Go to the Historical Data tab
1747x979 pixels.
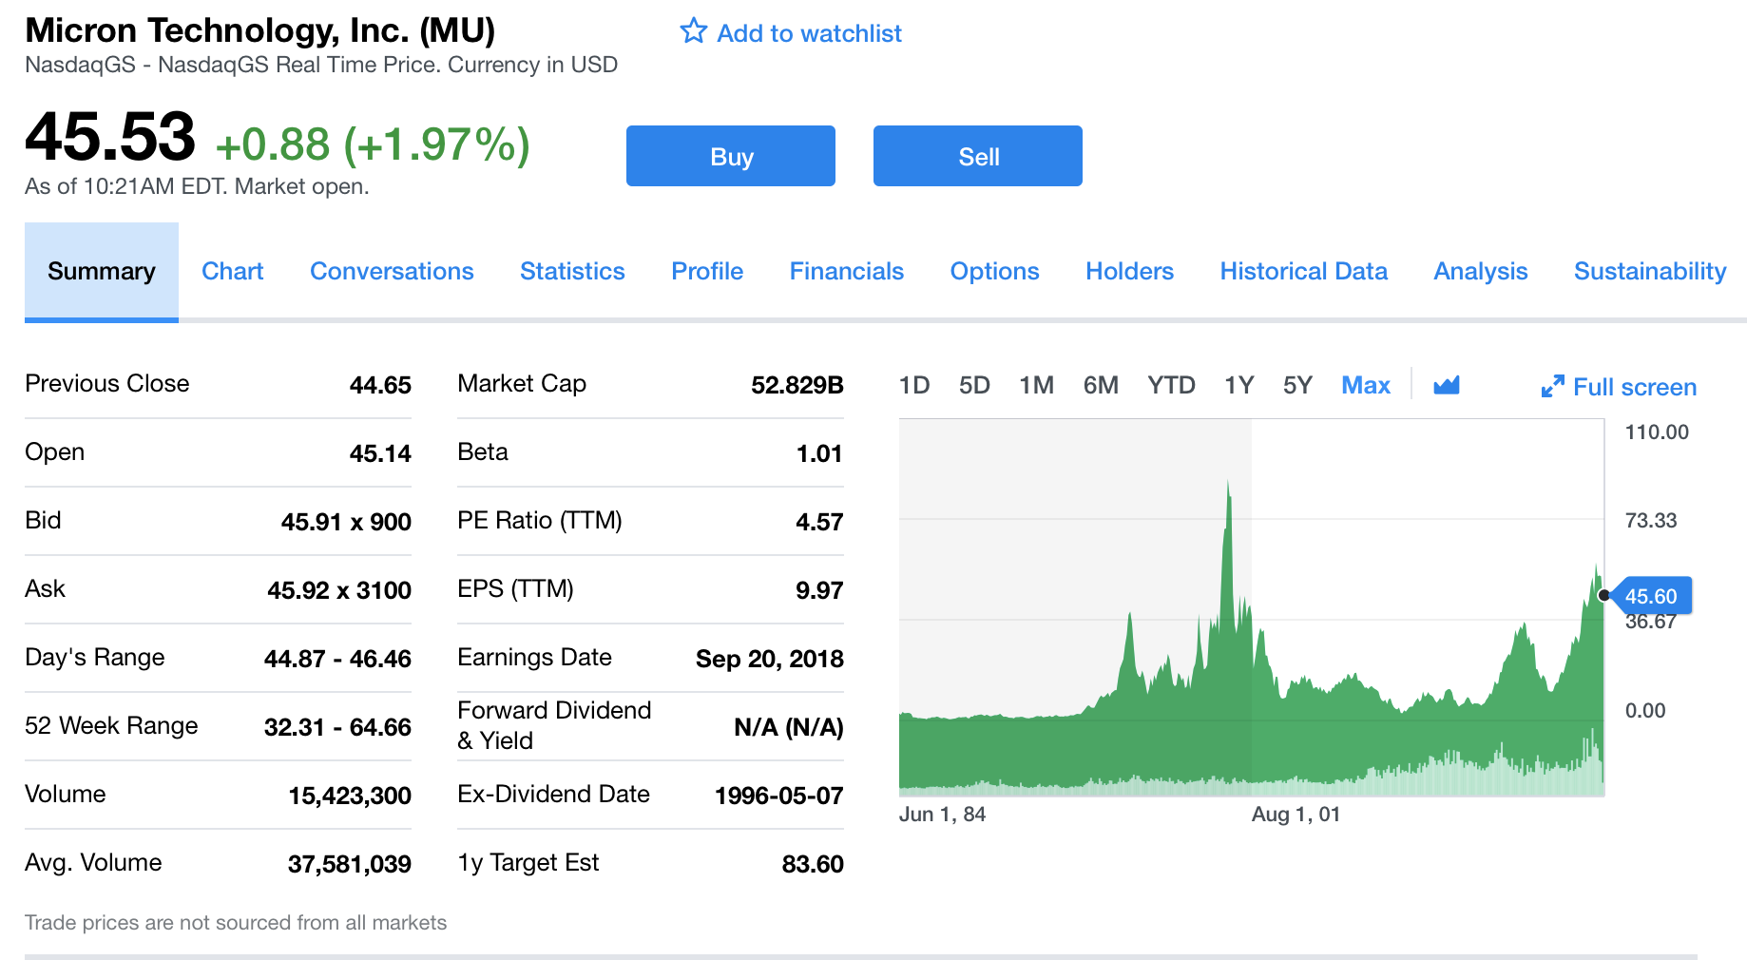click(x=1304, y=271)
